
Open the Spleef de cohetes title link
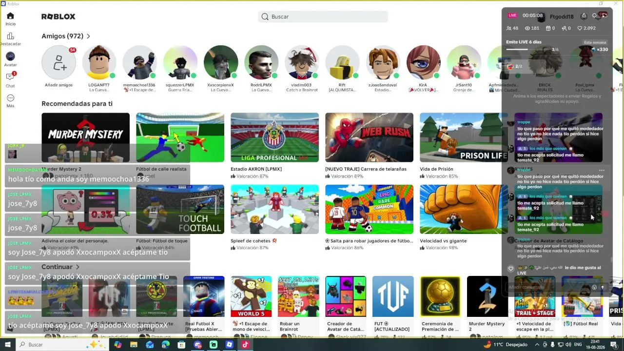(253, 241)
